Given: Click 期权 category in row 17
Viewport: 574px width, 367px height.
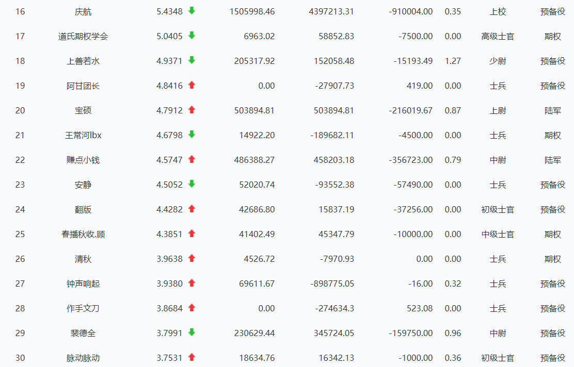Looking at the screenshot, I should pos(552,36).
